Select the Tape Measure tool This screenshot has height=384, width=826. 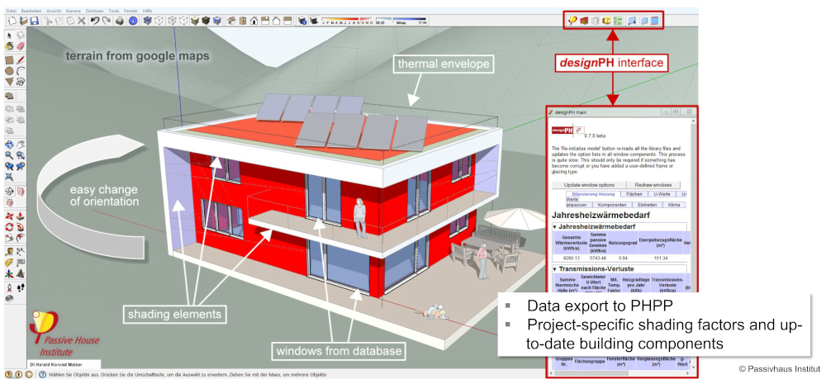pyautogui.click(x=9, y=251)
